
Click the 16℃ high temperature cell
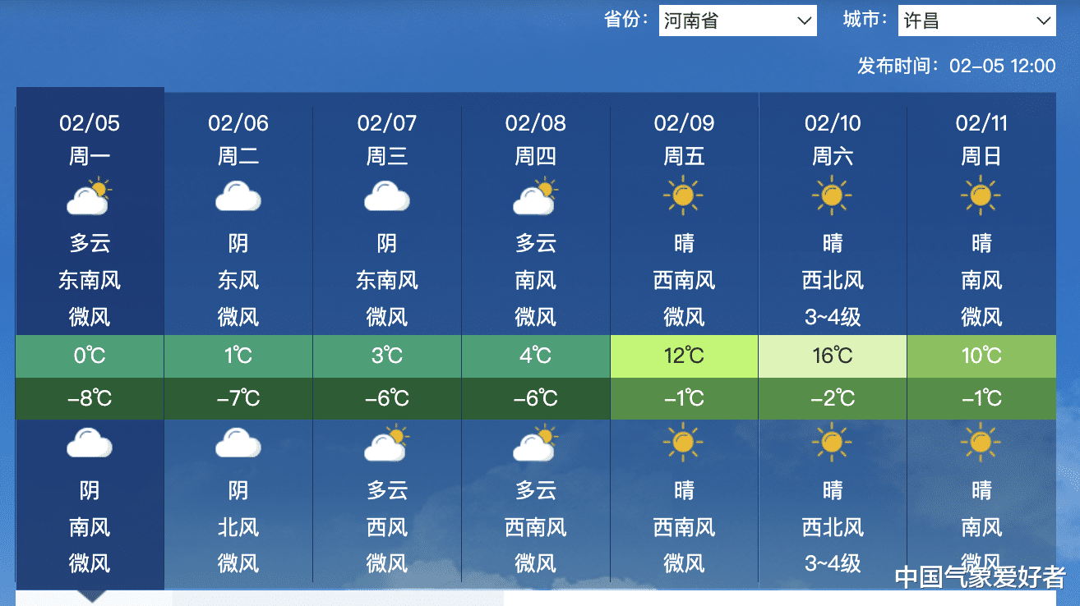point(833,356)
